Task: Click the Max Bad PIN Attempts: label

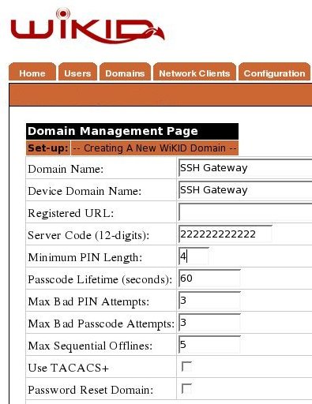Action: coord(88,301)
